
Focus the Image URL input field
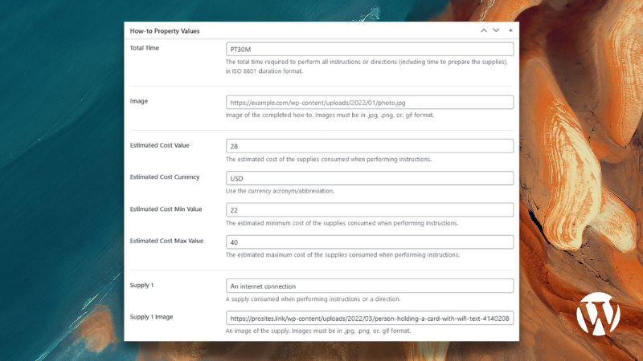370,103
